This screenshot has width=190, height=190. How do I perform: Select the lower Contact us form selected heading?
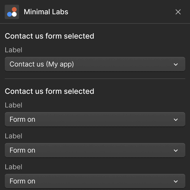(x=50, y=91)
